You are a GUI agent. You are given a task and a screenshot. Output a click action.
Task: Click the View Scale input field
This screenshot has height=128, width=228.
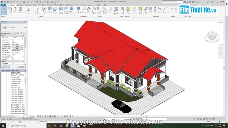17,38
